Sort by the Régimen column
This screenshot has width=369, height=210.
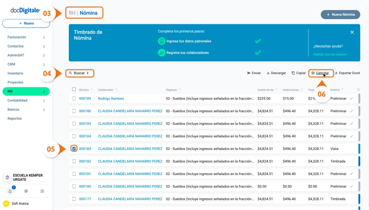point(180,90)
